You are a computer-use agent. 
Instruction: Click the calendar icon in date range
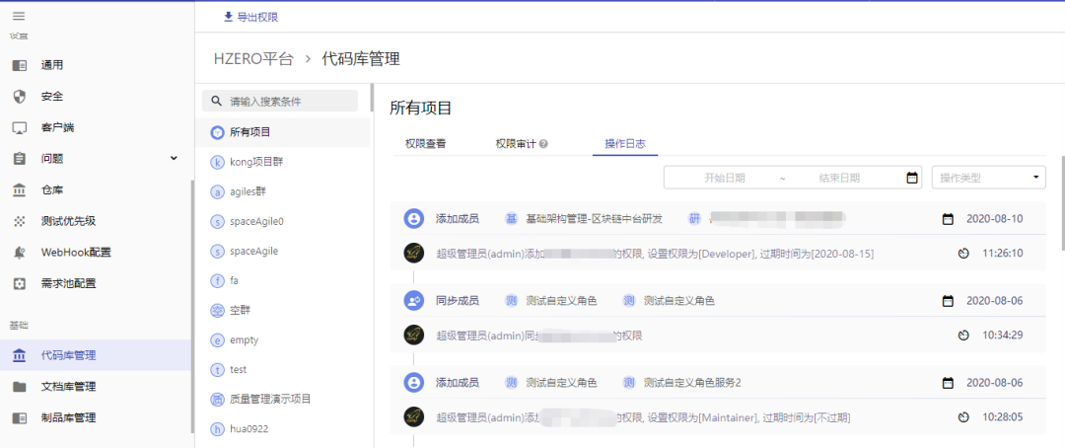click(911, 178)
